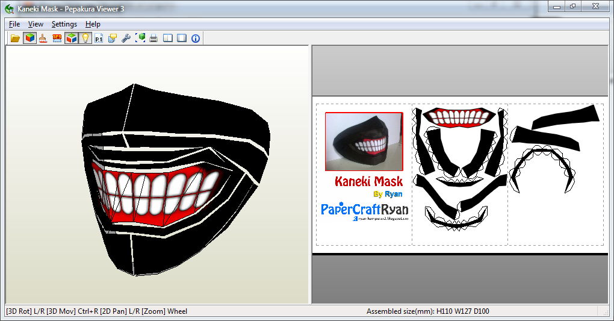Click the red Kaneki Mask title text
This screenshot has width=614, height=321.
[x=368, y=181]
